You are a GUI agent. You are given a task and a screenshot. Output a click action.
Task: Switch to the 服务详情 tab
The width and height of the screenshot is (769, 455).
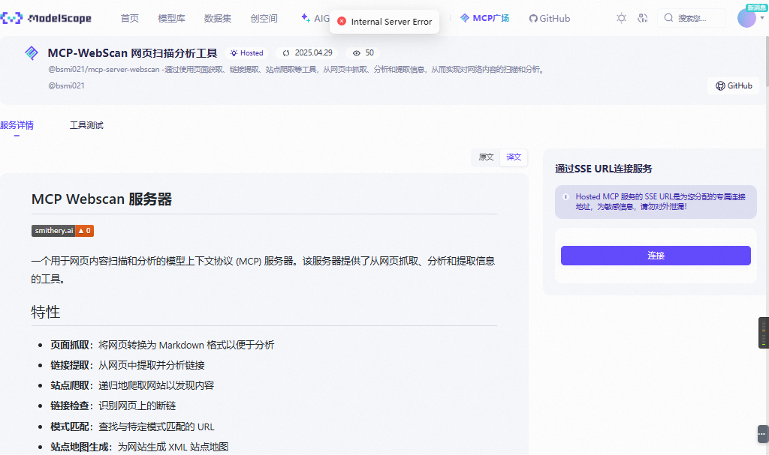tap(17, 125)
